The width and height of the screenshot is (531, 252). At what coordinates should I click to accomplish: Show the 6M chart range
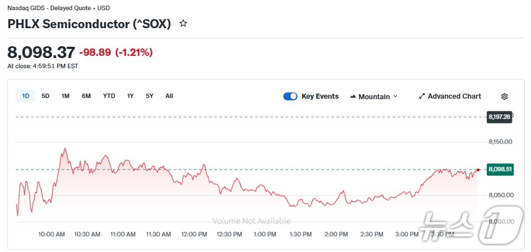click(x=86, y=96)
